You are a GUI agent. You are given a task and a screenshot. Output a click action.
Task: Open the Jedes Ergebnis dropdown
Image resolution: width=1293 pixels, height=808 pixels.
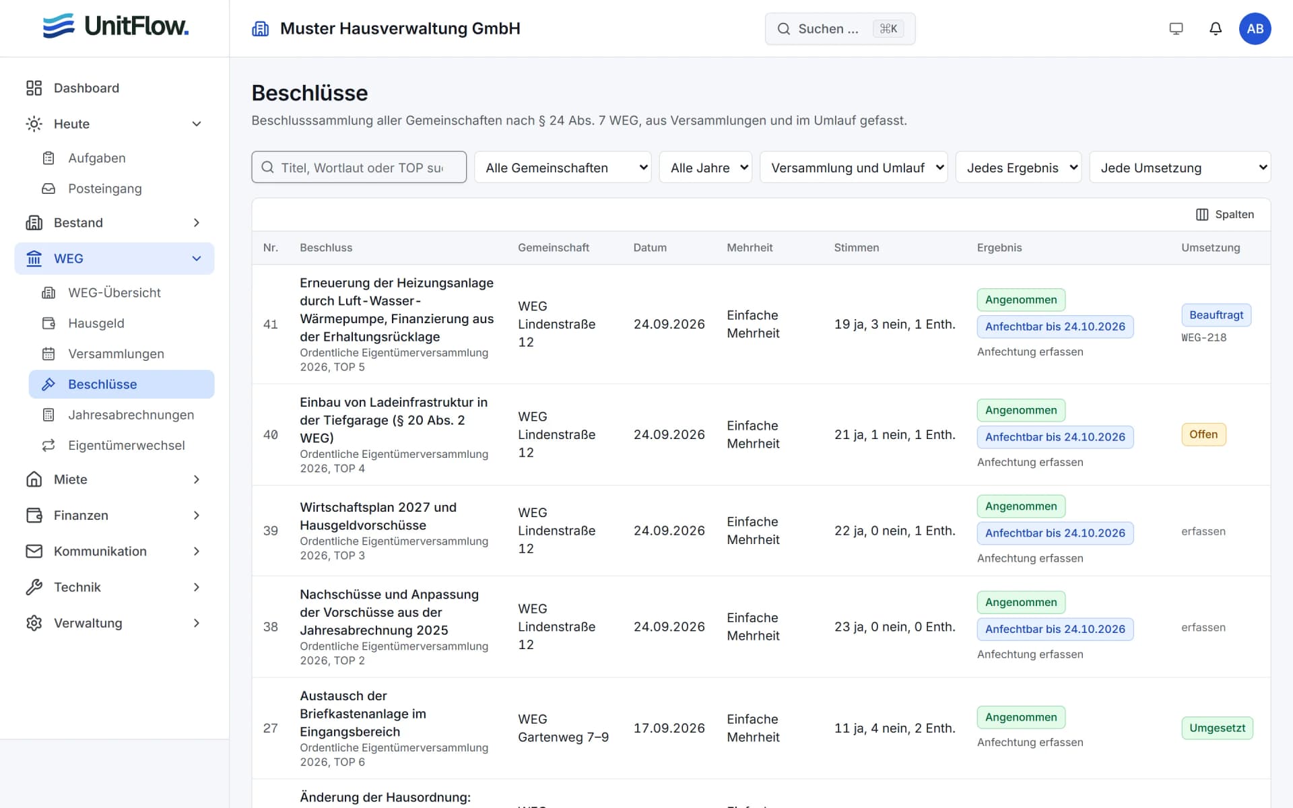pyautogui.click(x=1018, y=168)
